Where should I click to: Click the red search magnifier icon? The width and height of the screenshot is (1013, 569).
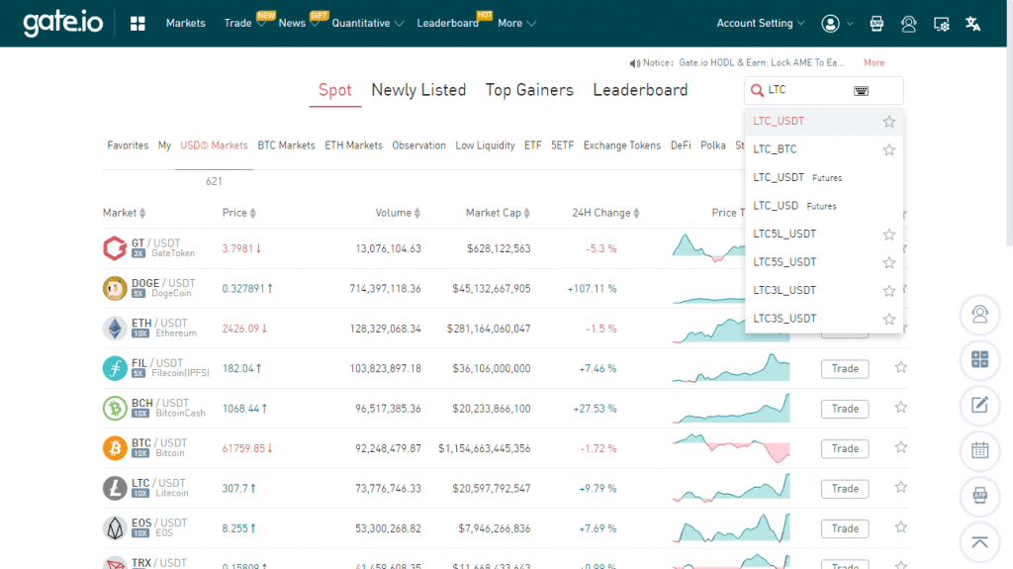[757, 90]
